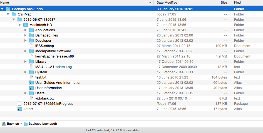The height and width of the screenshot is (133, 263).
Task: Select the '2015-07-07-170556.inProgress' name
Action: coord(48,104)
